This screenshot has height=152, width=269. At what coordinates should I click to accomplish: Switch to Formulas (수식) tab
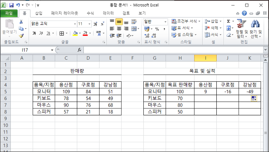click(90, 13)
